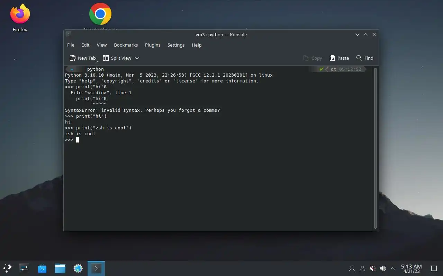Click the user account tray icon

tap(352, 268)
